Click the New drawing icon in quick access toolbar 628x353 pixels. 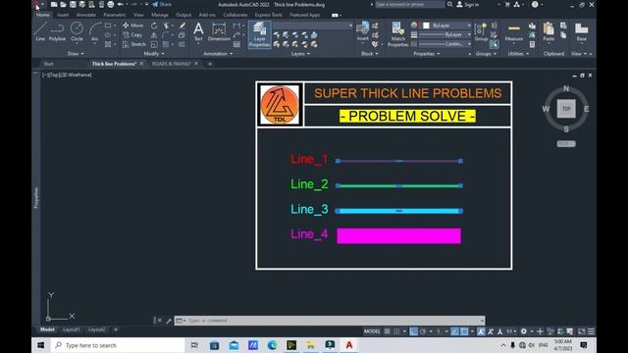click(x=54, y=4)
